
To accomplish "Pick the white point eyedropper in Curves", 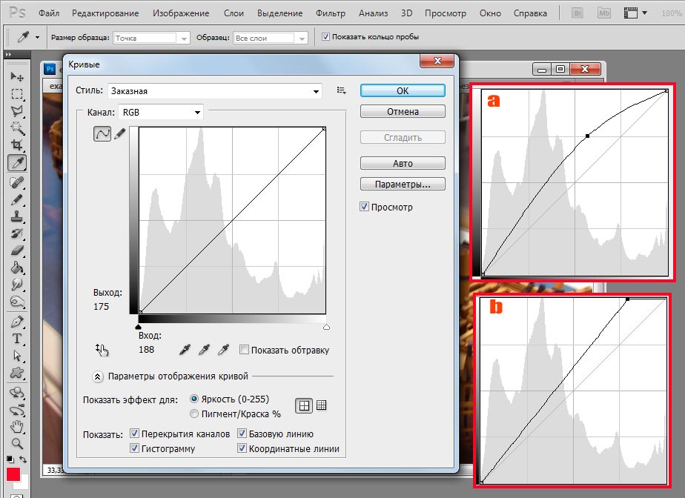I will 222,350.
